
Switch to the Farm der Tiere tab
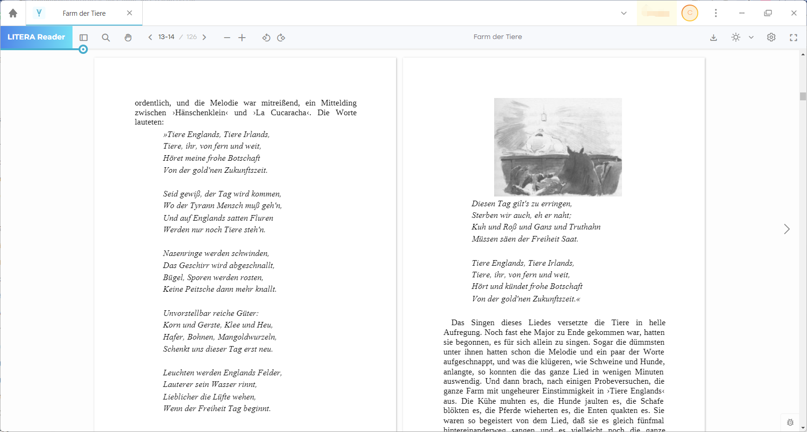point(84,13)
